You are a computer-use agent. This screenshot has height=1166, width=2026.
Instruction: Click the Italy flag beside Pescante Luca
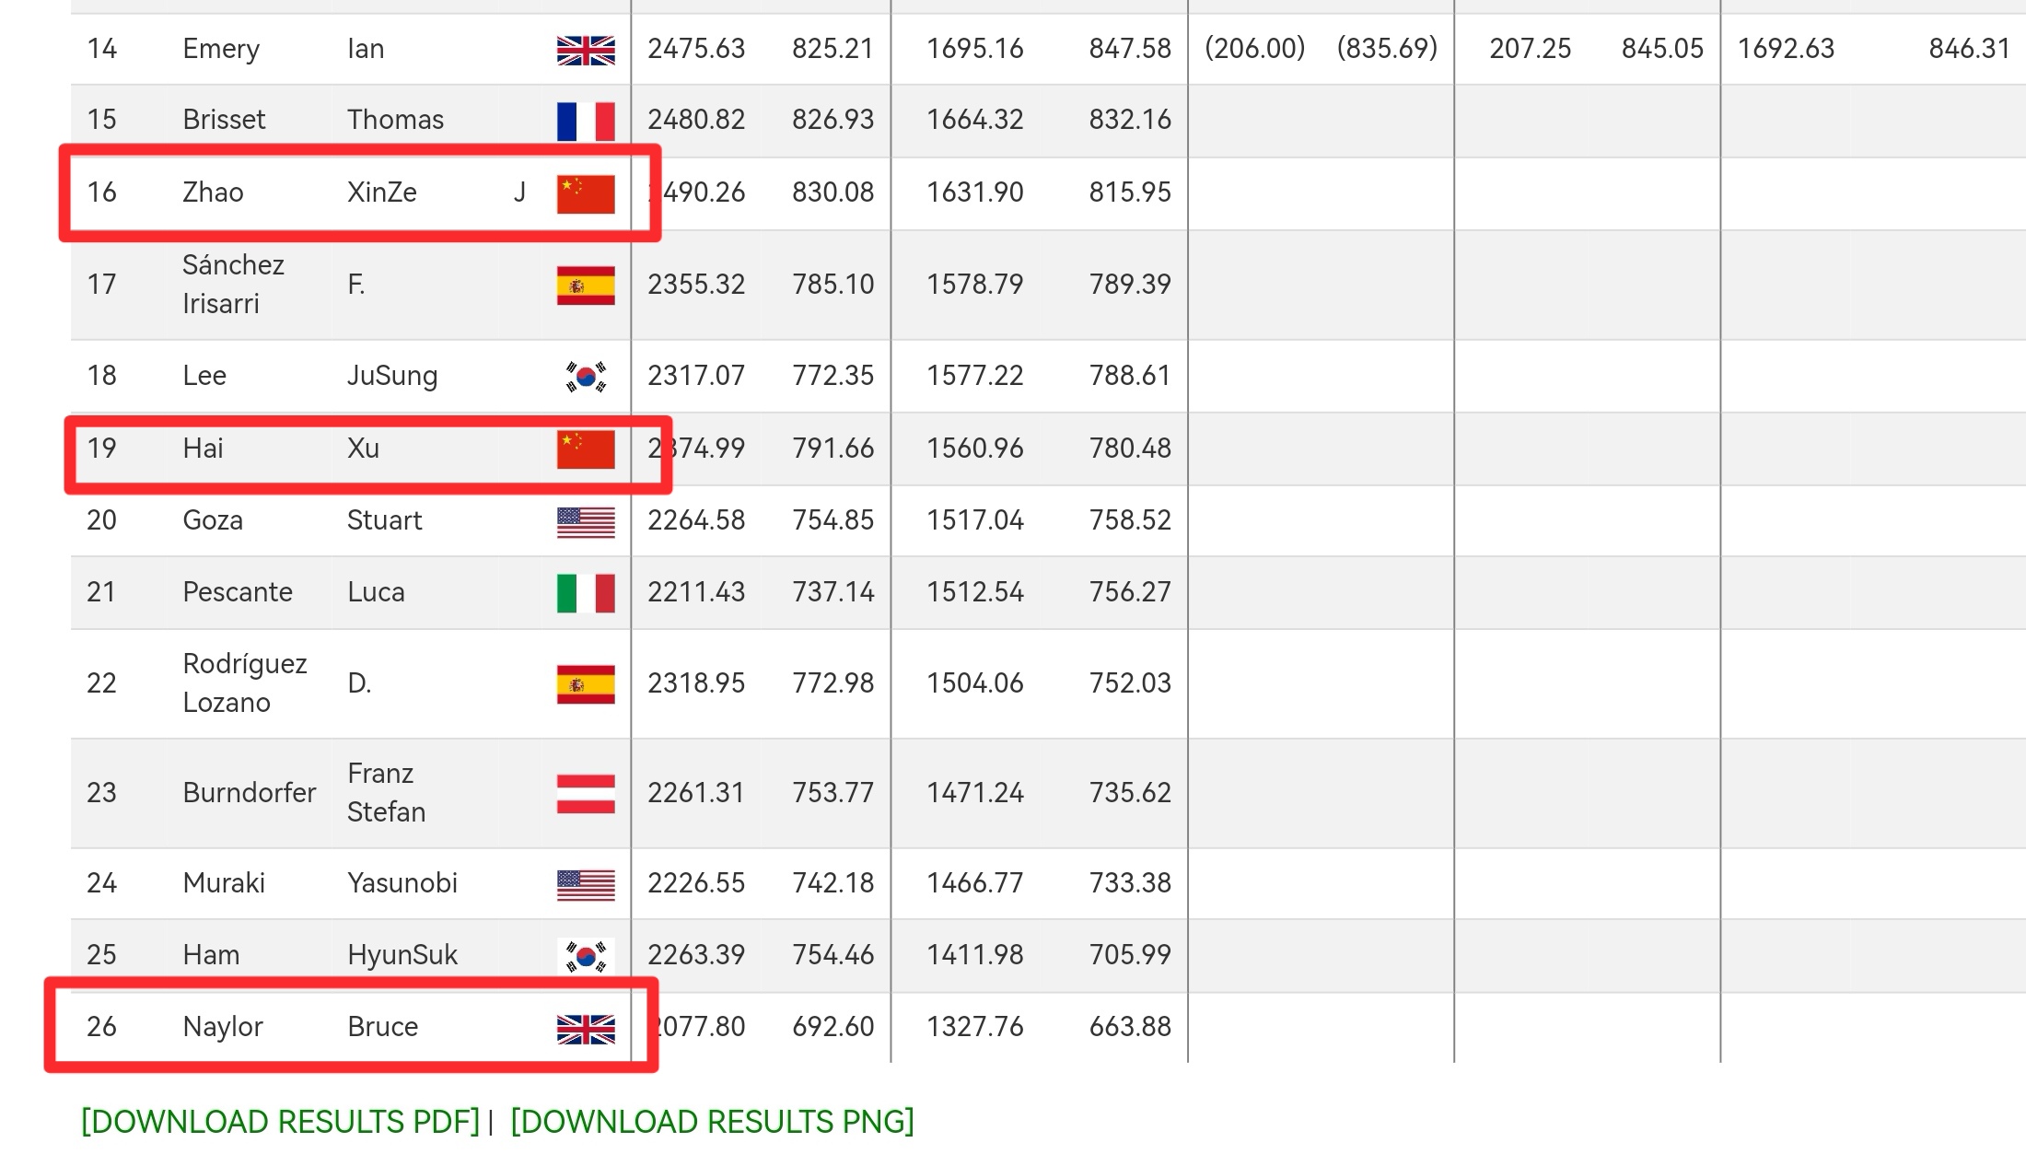(x=584, y=592)
